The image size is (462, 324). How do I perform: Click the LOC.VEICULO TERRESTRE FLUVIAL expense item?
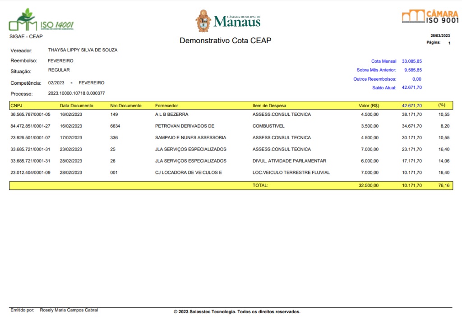click(x=291, y=173)
